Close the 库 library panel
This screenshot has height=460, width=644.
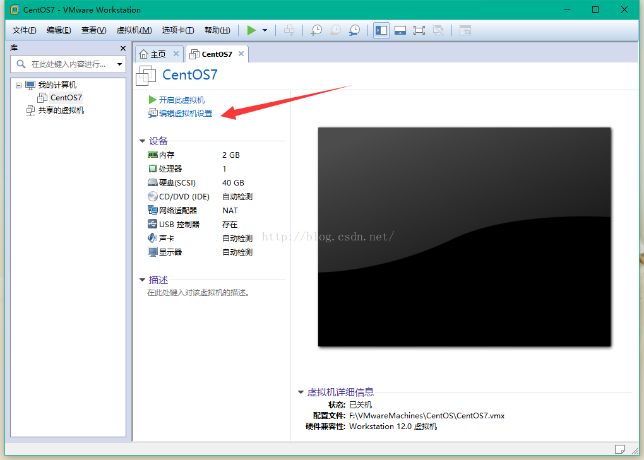[123, 48]
